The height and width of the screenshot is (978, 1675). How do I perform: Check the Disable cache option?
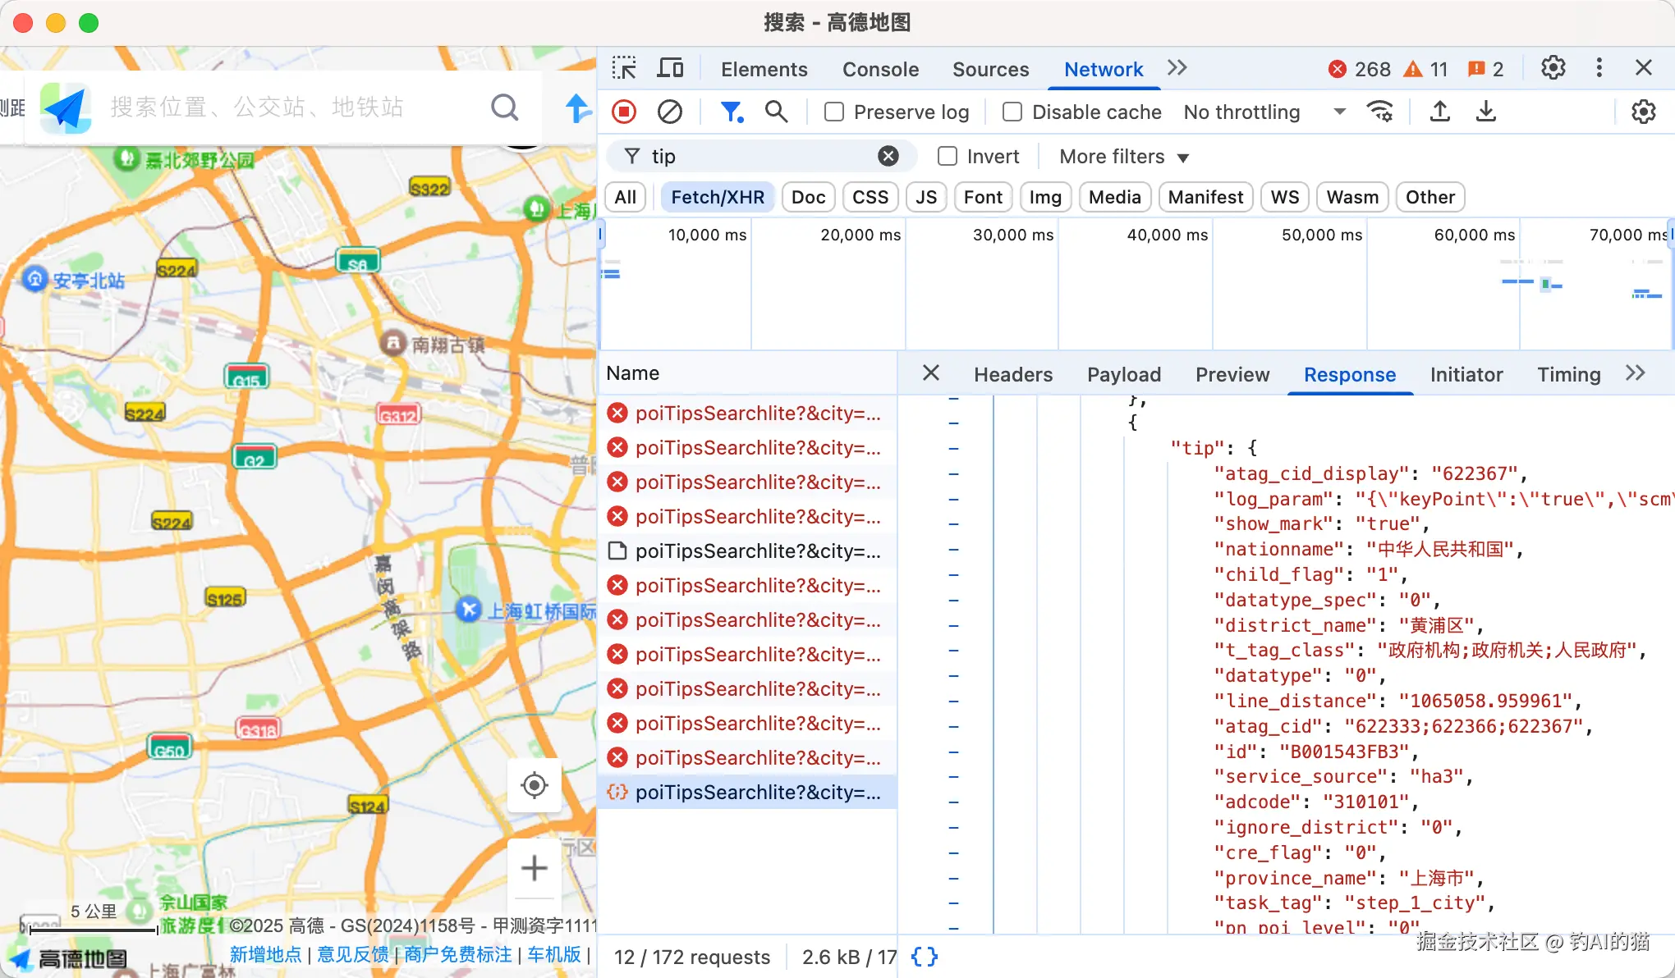click(1012, 112)
